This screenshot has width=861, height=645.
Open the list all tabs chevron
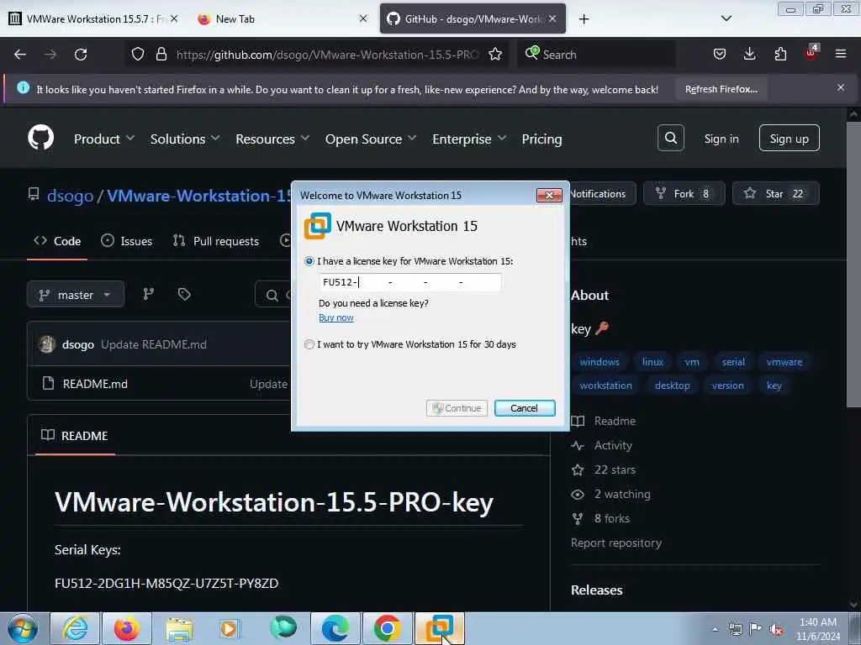[726, 18]
